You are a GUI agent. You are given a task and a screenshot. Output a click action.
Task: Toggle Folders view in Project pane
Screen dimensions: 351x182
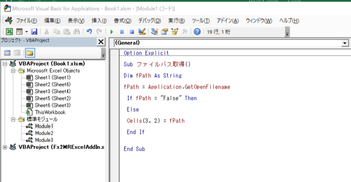30,53
